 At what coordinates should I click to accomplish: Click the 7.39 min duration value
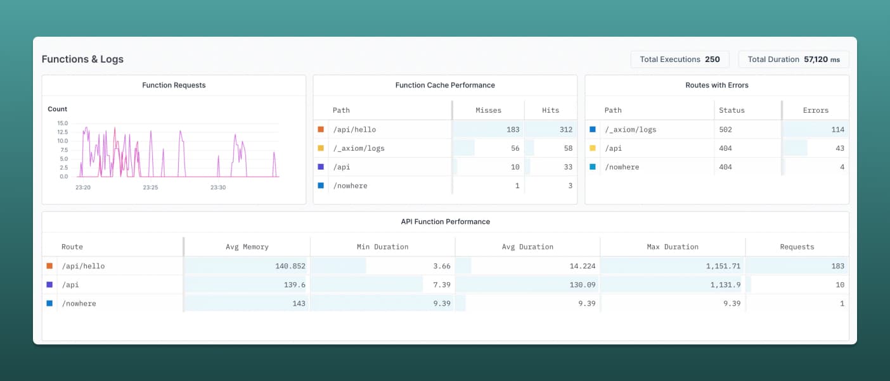[442, 285]
